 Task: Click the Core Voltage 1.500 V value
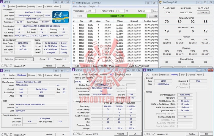click(45, 22)
